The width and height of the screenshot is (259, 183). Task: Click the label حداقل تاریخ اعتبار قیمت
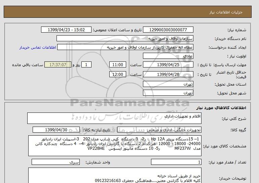coord(231,75)
